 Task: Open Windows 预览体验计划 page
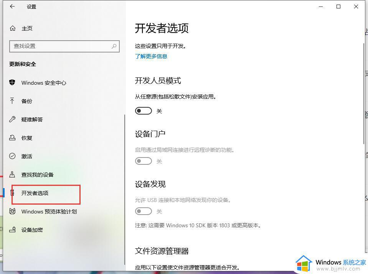[49, 212]
